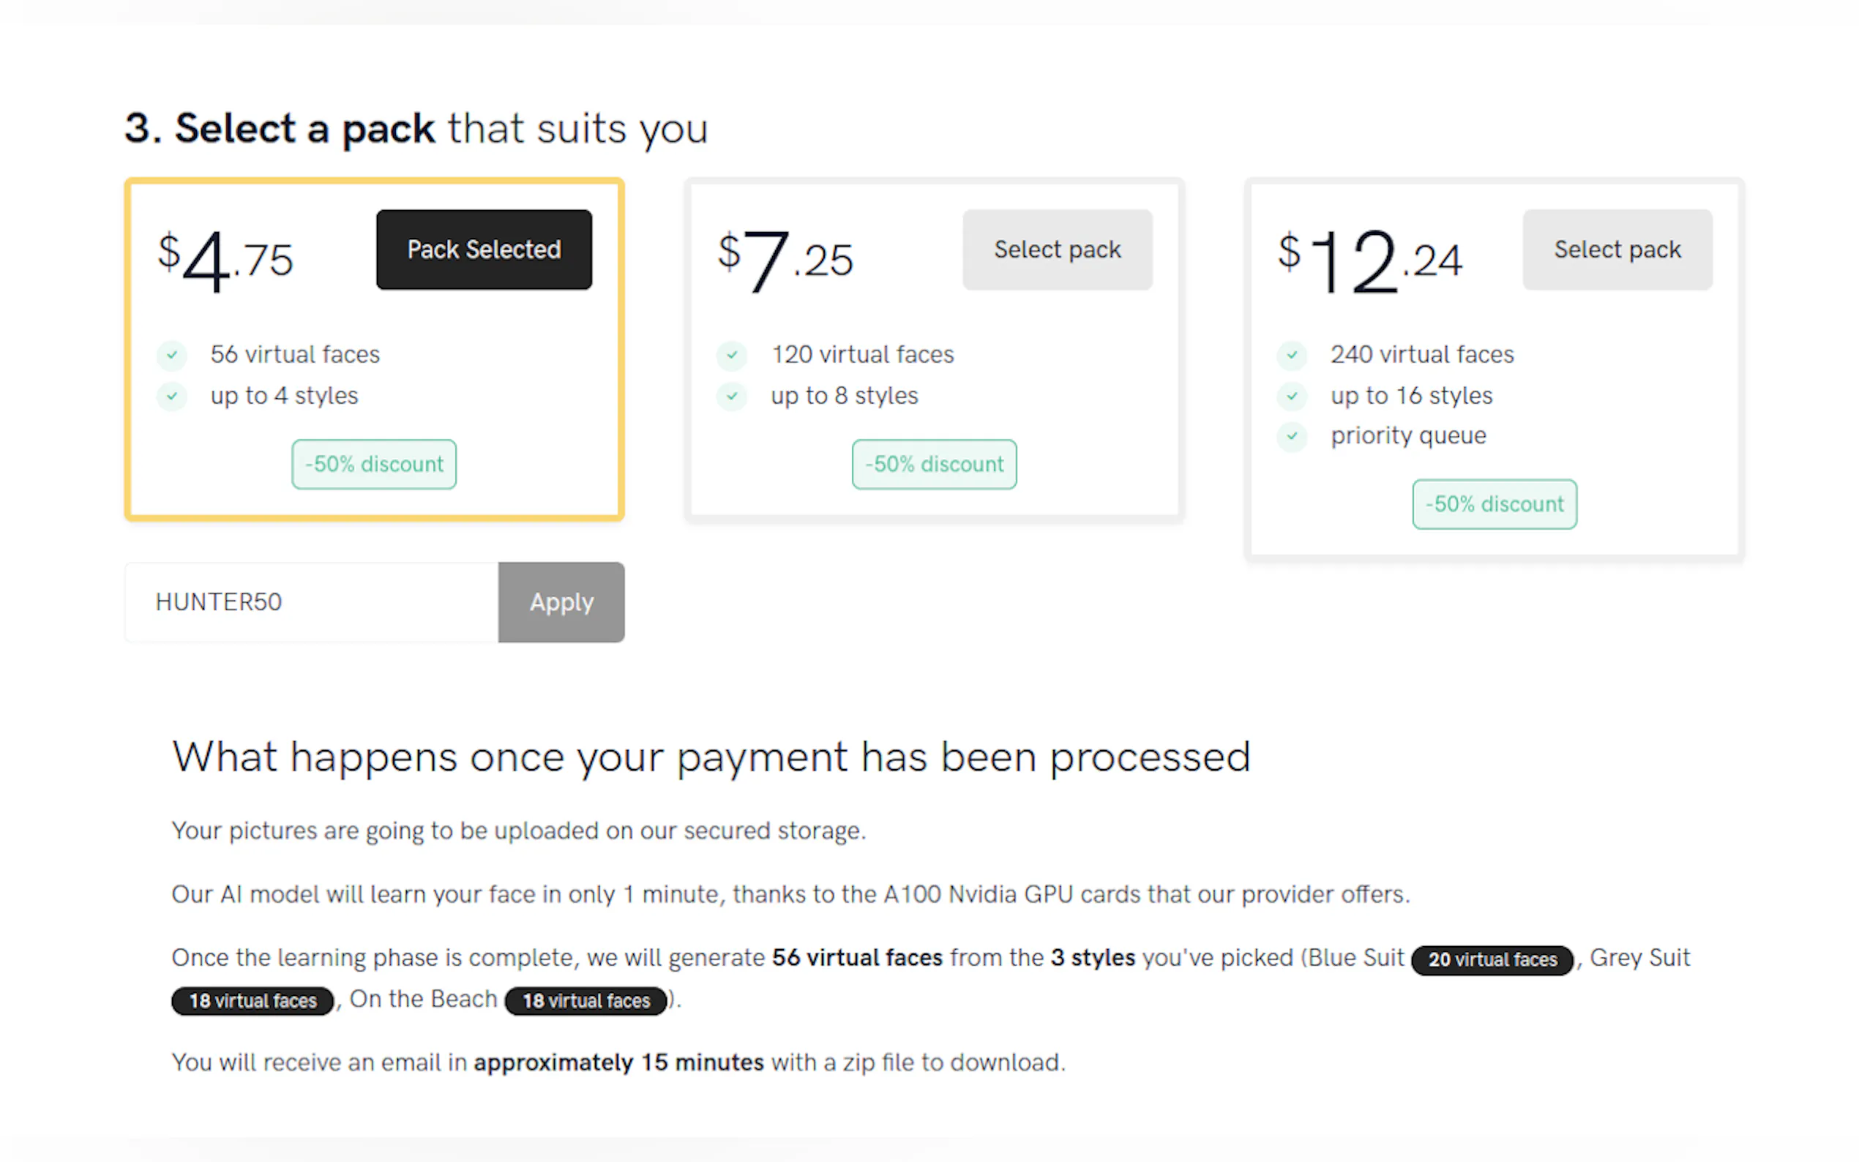Click the Grey Suit 18 virtual faces badge
This screenshot has height=1162, width=1859.
(252, 1000)
